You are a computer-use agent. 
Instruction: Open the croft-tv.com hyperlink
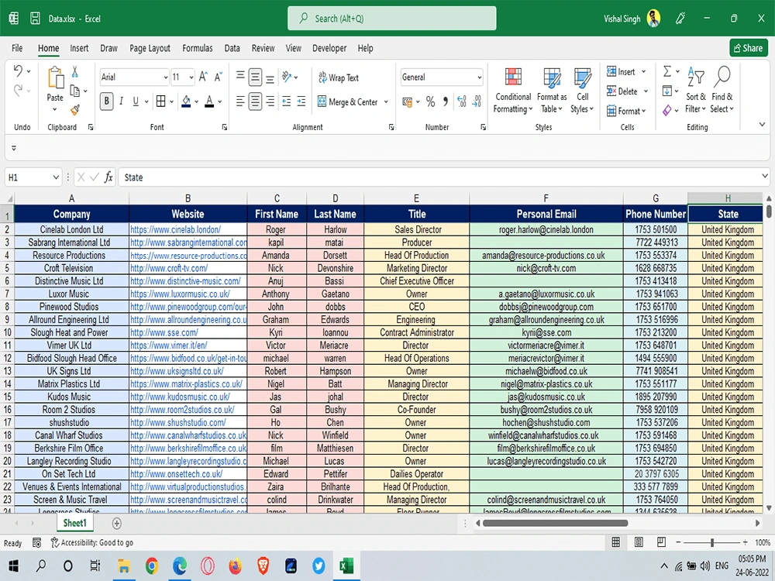(x=169, y=268)
